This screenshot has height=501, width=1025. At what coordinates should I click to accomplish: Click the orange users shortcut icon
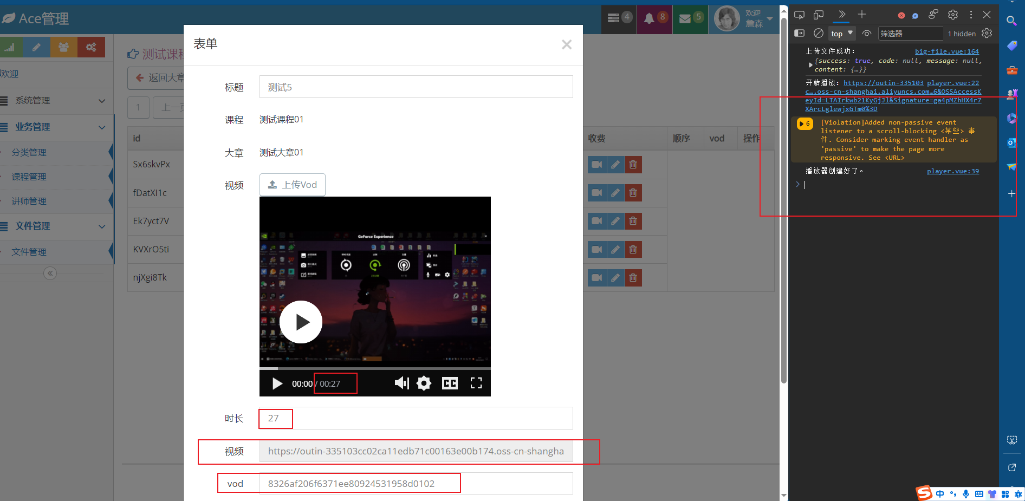tap(63, 47)
